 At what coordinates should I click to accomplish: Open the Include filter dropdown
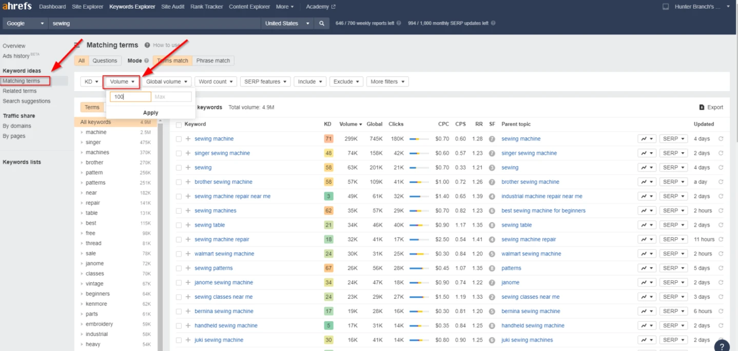(310, 81)
